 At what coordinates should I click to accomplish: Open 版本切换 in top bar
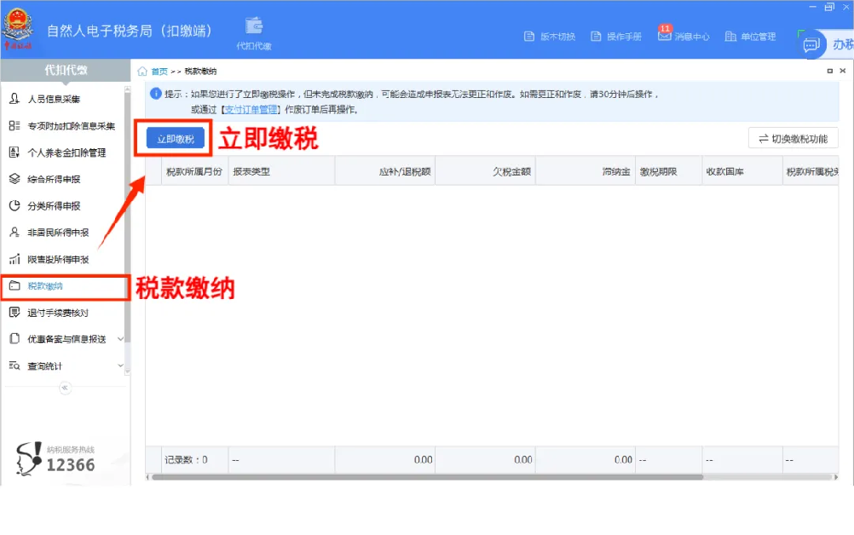(550, 37)
